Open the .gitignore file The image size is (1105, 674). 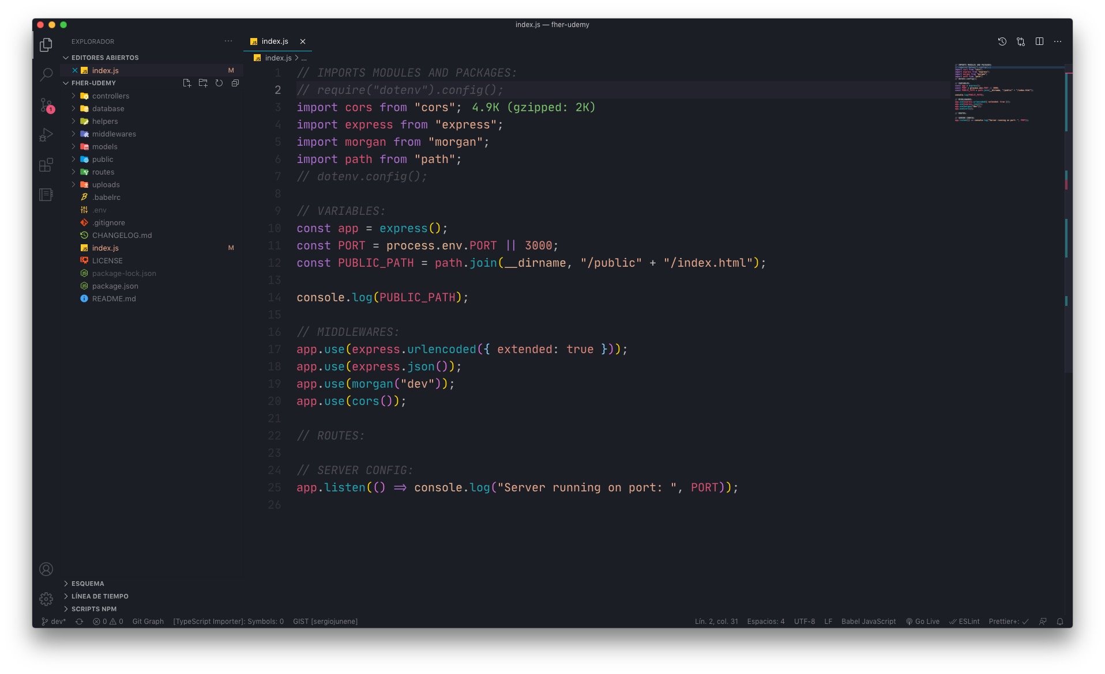click(x=152, y=223)
